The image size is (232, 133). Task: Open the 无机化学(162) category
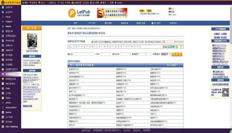click(74, 80)
